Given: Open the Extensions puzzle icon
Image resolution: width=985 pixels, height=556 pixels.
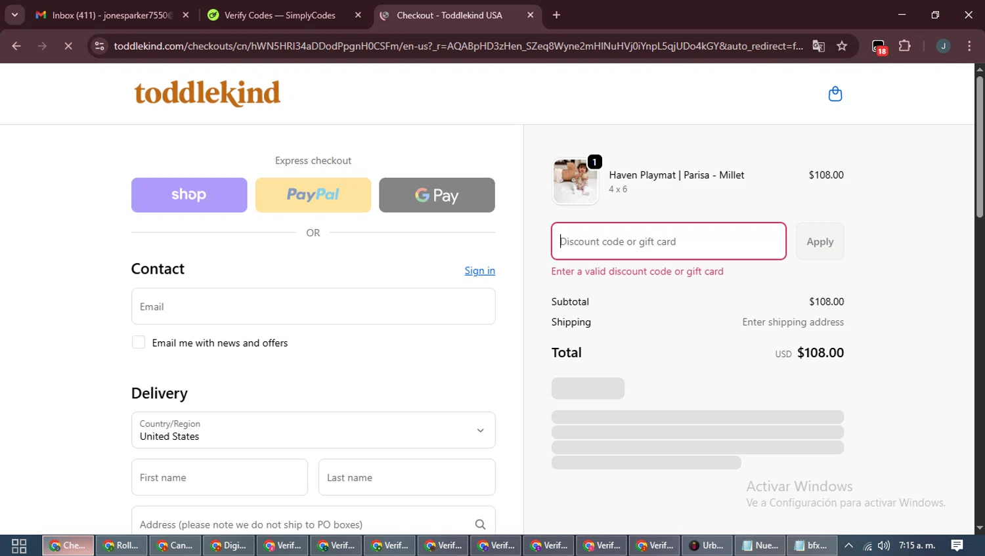Looking at the screenshot, I should pos(905,46).
